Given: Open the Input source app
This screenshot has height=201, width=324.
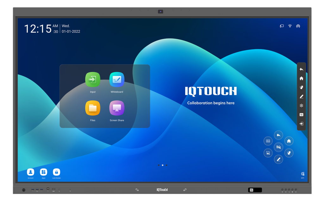Looking at the screenshot, I should coord(93,80).
